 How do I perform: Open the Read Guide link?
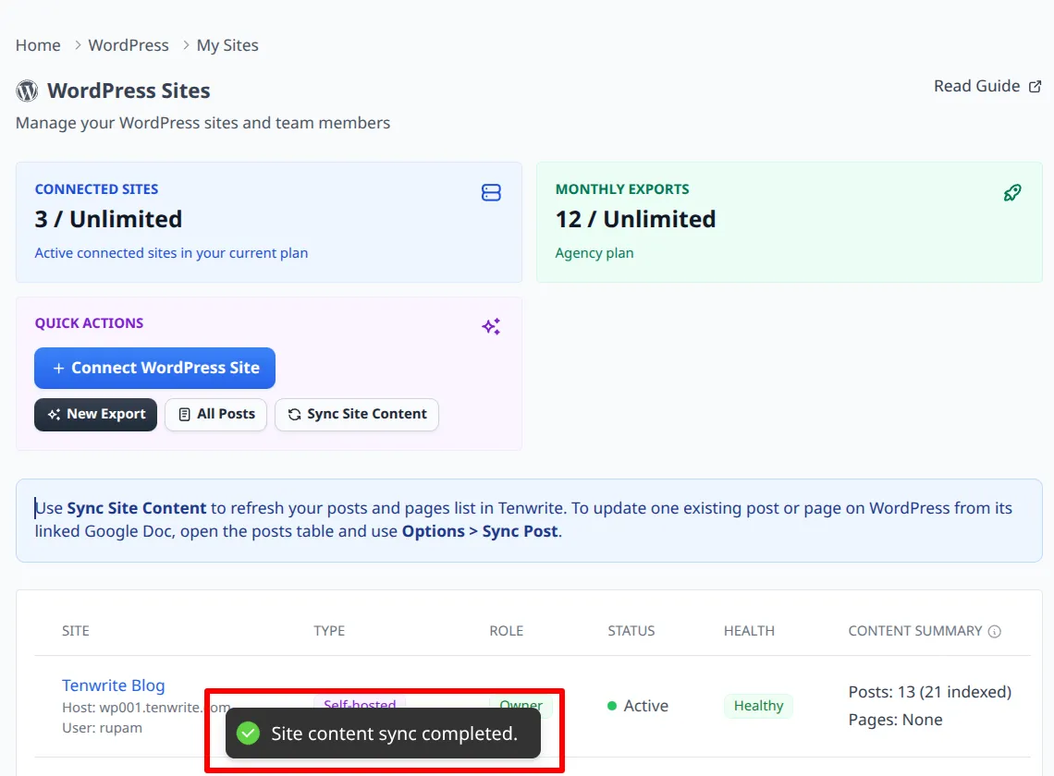pos(987,86)
